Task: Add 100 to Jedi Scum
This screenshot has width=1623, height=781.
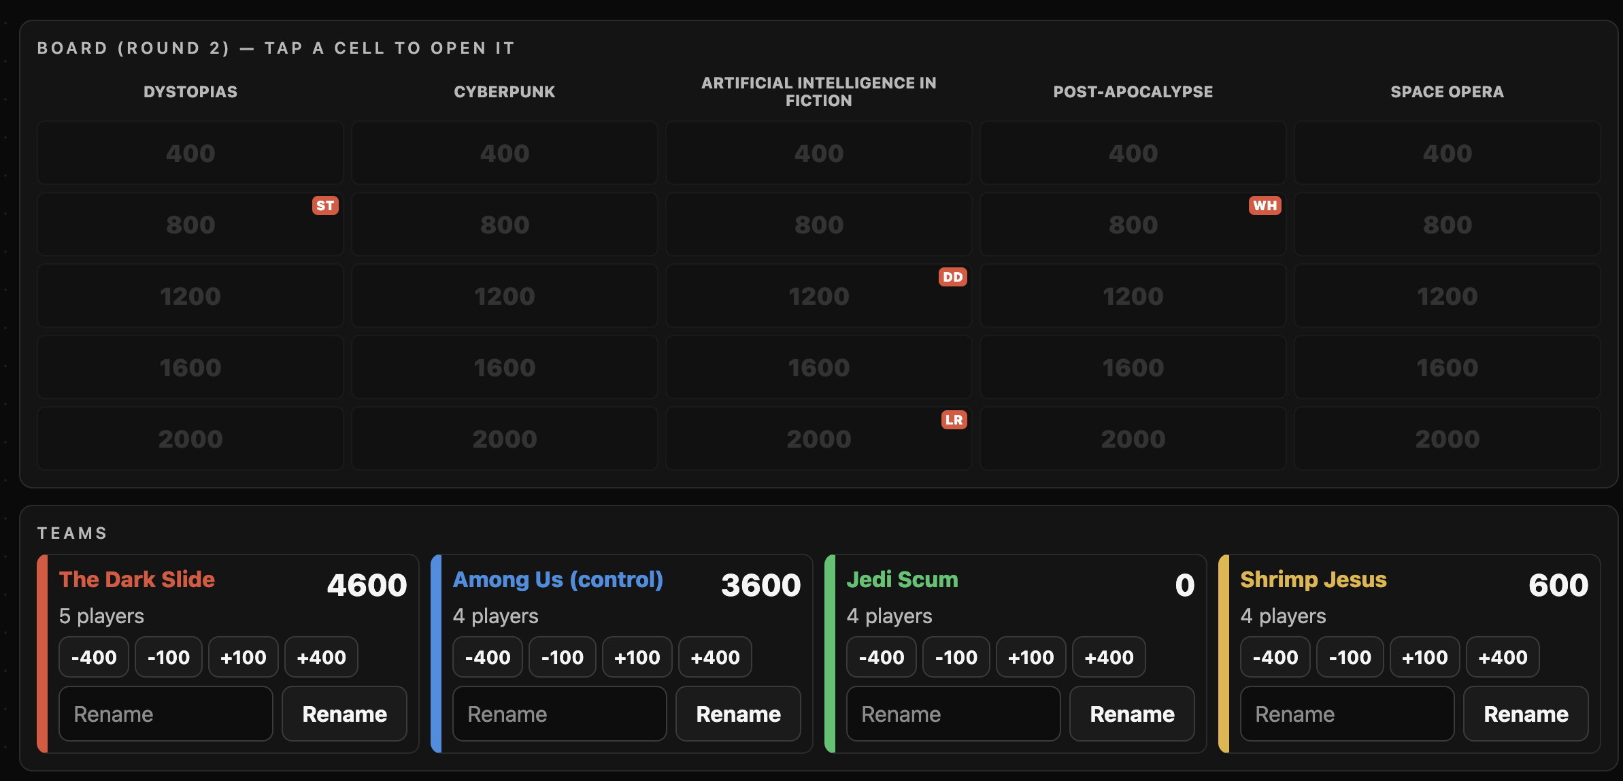Action: [1031, 657]
